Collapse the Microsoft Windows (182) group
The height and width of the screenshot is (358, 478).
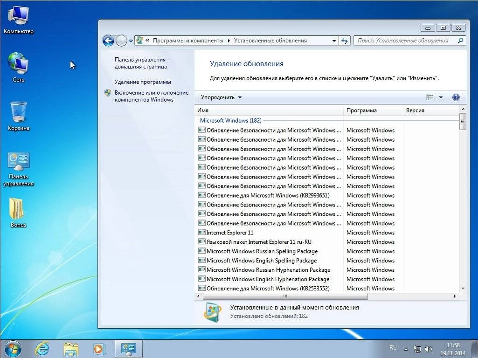click(230, 120)
